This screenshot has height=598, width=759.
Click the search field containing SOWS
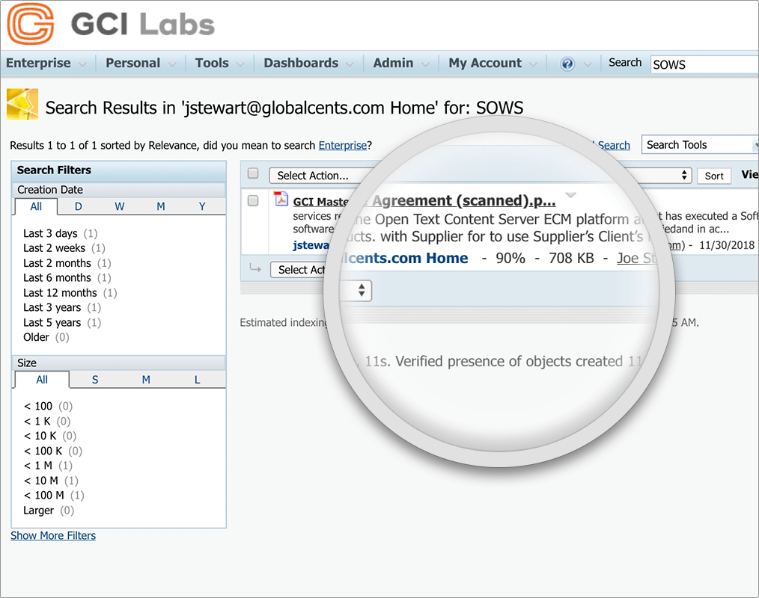click(704, 64)
